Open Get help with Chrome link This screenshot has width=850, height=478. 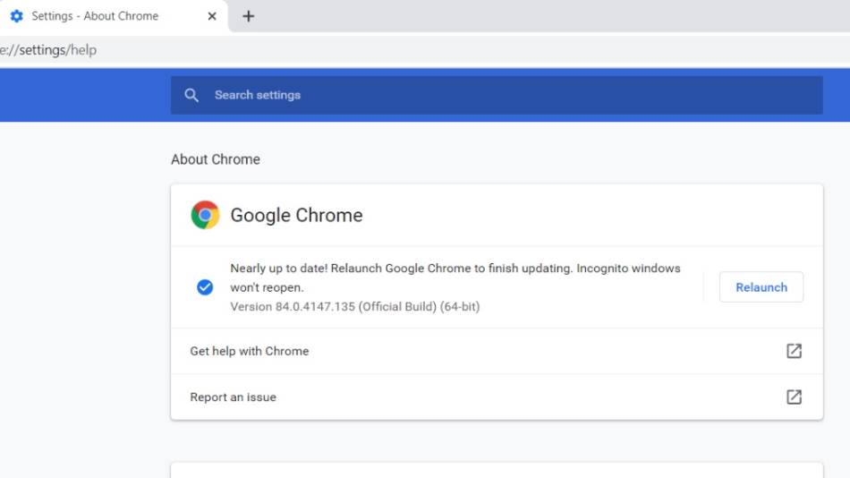pos(497,351)
